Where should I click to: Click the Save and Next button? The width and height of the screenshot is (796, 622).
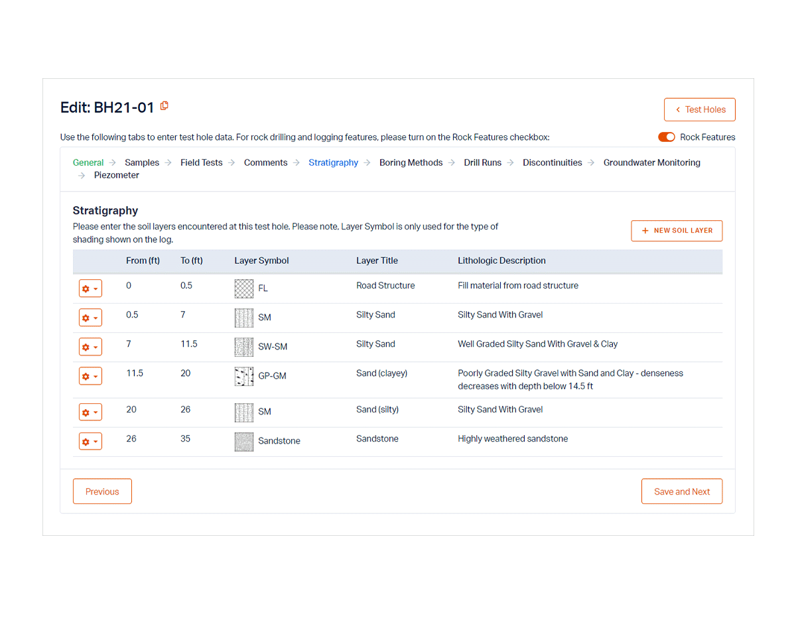coord(681,491)
